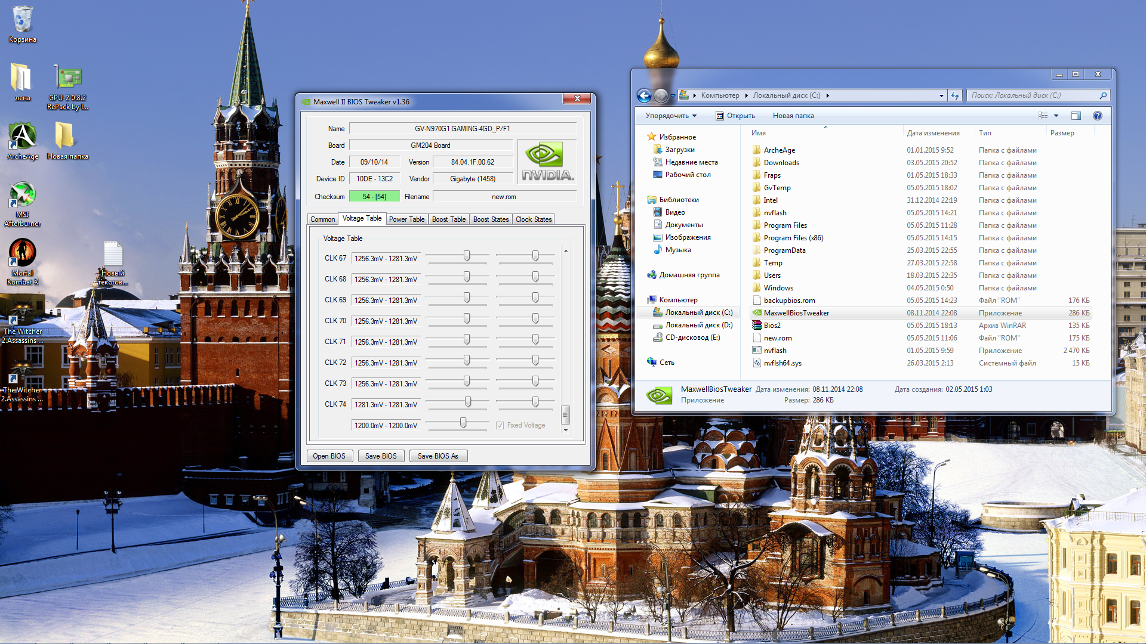
Task: Select the MaxwellBiosTweaker file in the list
Action: [796, 313]
